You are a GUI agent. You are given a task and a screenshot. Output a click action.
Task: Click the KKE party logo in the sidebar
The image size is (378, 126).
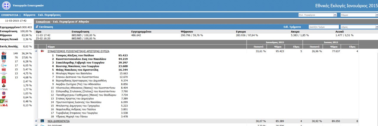click(4, 70)
